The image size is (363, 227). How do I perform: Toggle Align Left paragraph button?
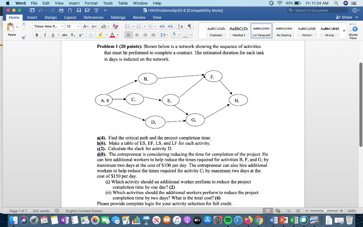coord(129,35)
